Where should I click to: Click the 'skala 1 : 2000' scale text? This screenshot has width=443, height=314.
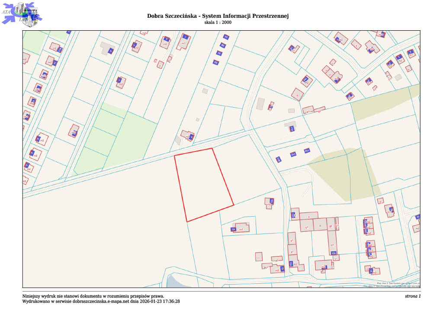click(218, 22)
